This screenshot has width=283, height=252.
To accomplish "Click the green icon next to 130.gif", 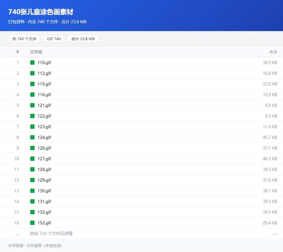I will [x=32, y=191].
